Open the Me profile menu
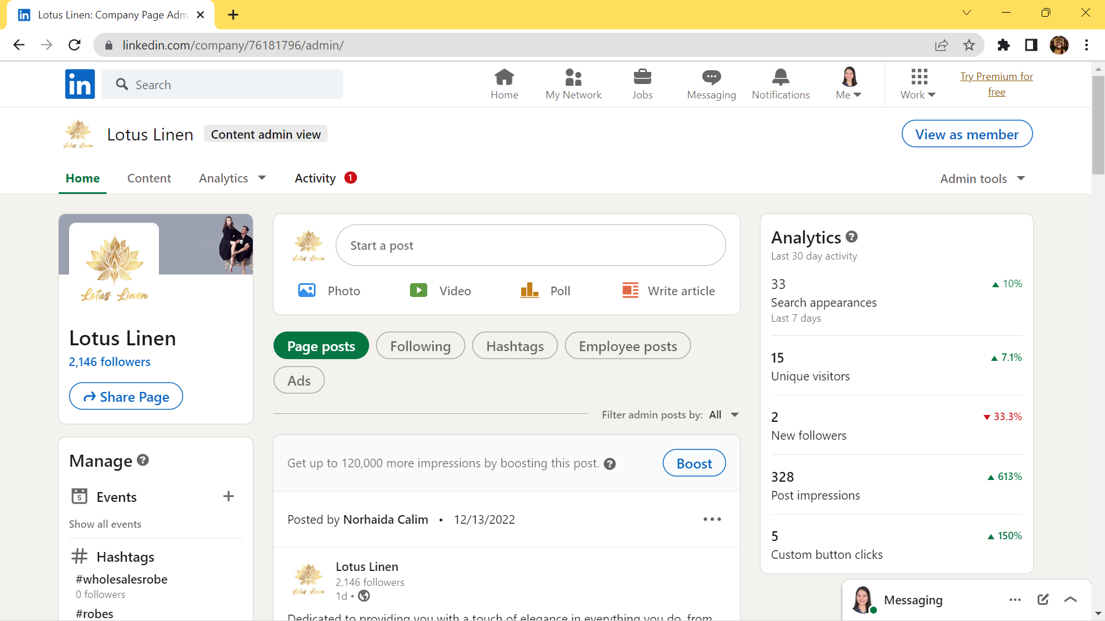The height and width of the screenshot is (621, 1105). 849,84
